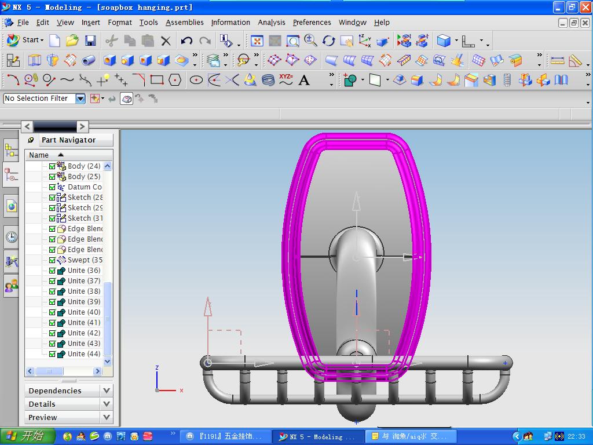Open the Roles sidebar tab
Viewport: 593px width, 445px height.
[x=12, y=285]
